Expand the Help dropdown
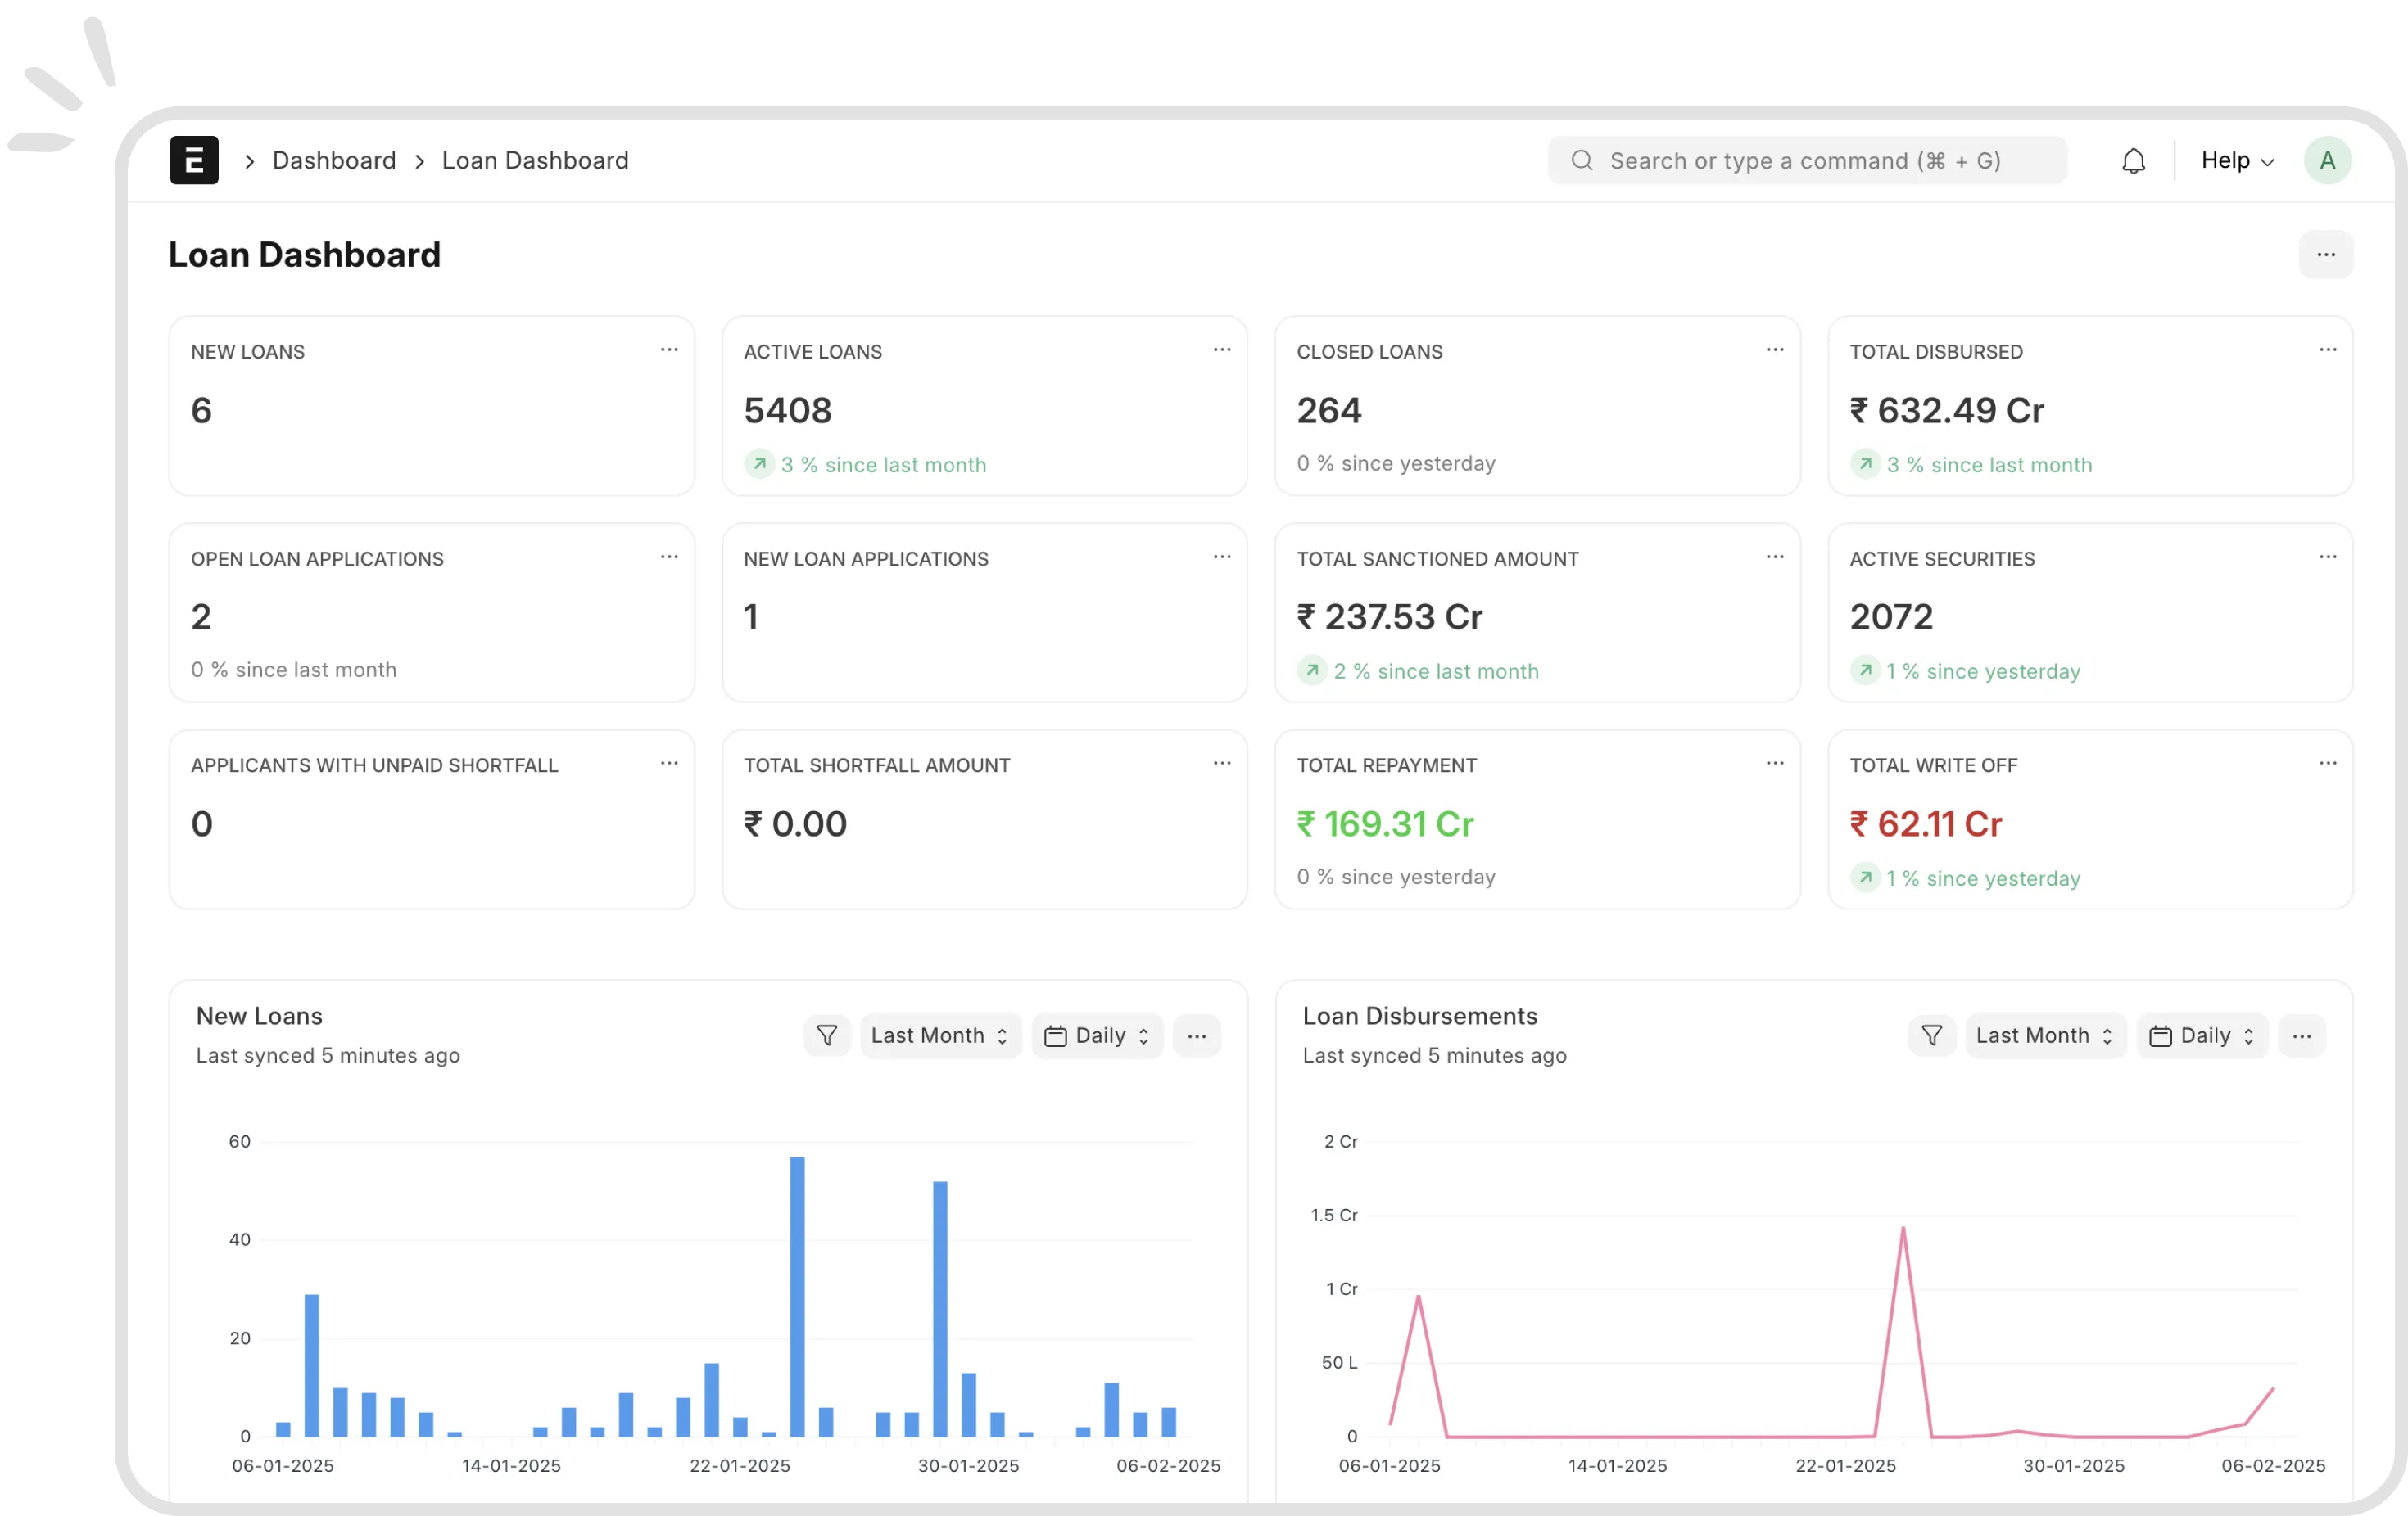2408x1516 pixels. pos(2237,161)
